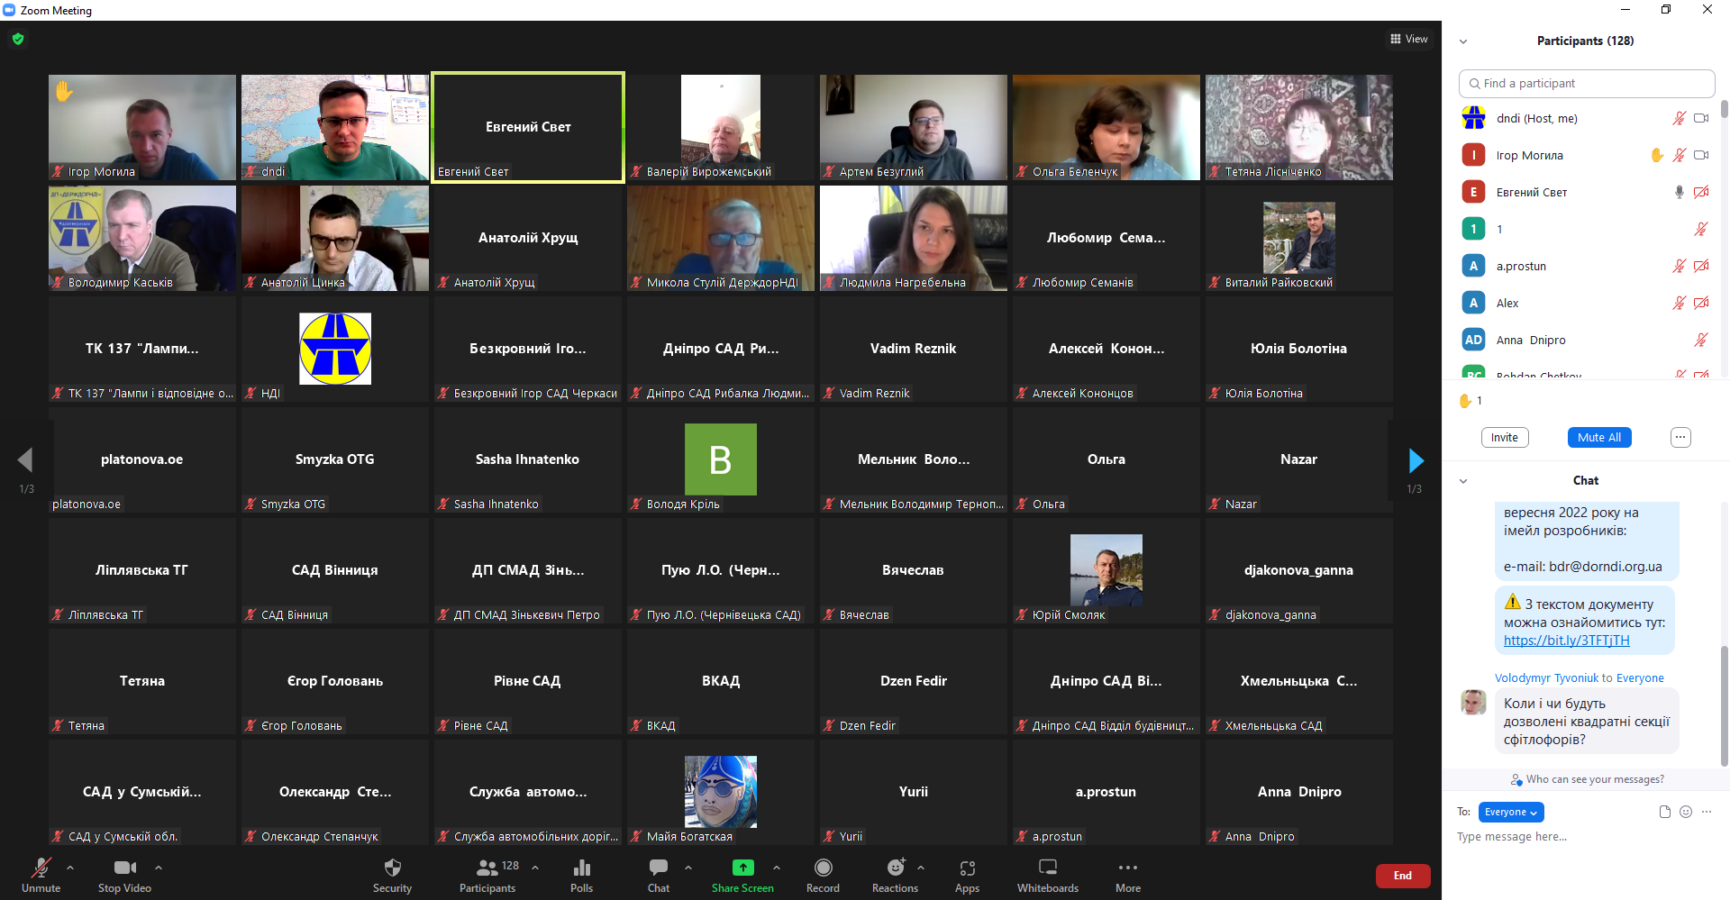Open the Polls icon in toolbar
This screenshot has width=1730, height=900.
point(581,868)
